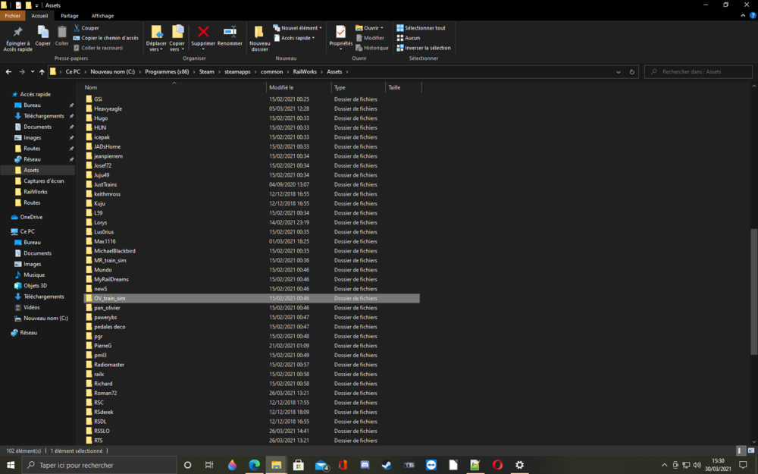This screenshot has height=474, width=758.
Task: Click the Renommer icon
Action: (230, 32)
